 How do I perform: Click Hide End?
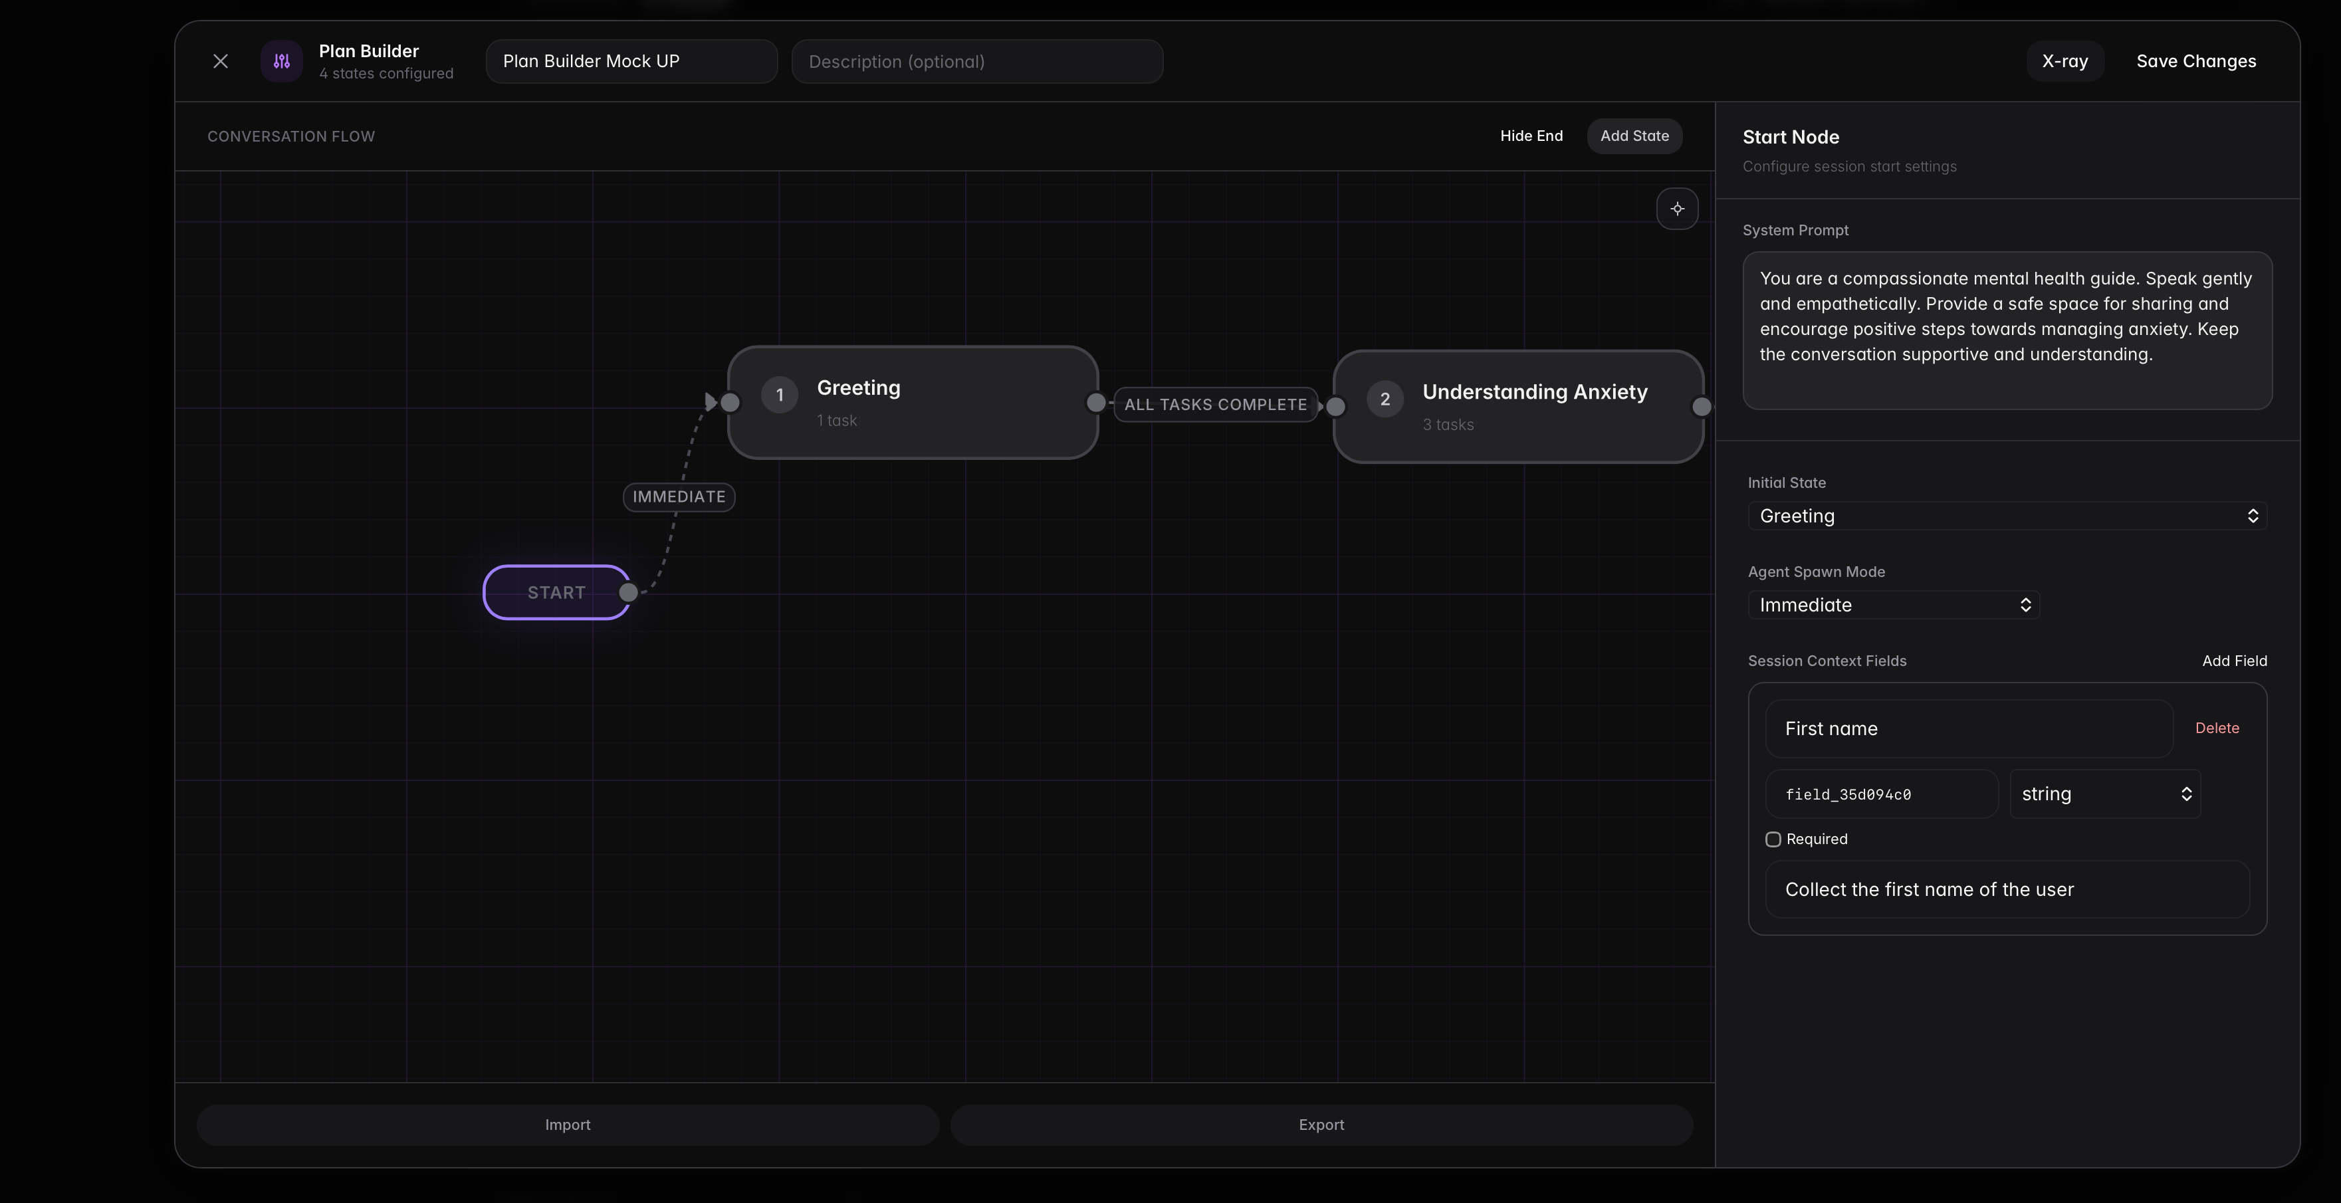[x=1531, y=136]
